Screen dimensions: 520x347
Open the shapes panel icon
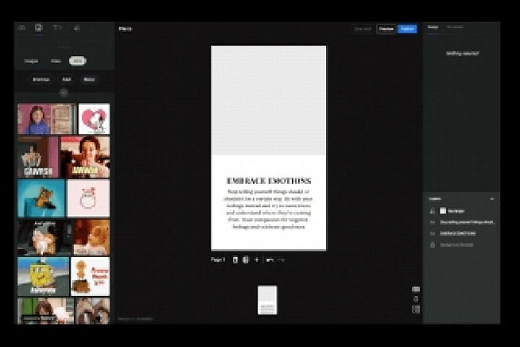pos(77,28)
